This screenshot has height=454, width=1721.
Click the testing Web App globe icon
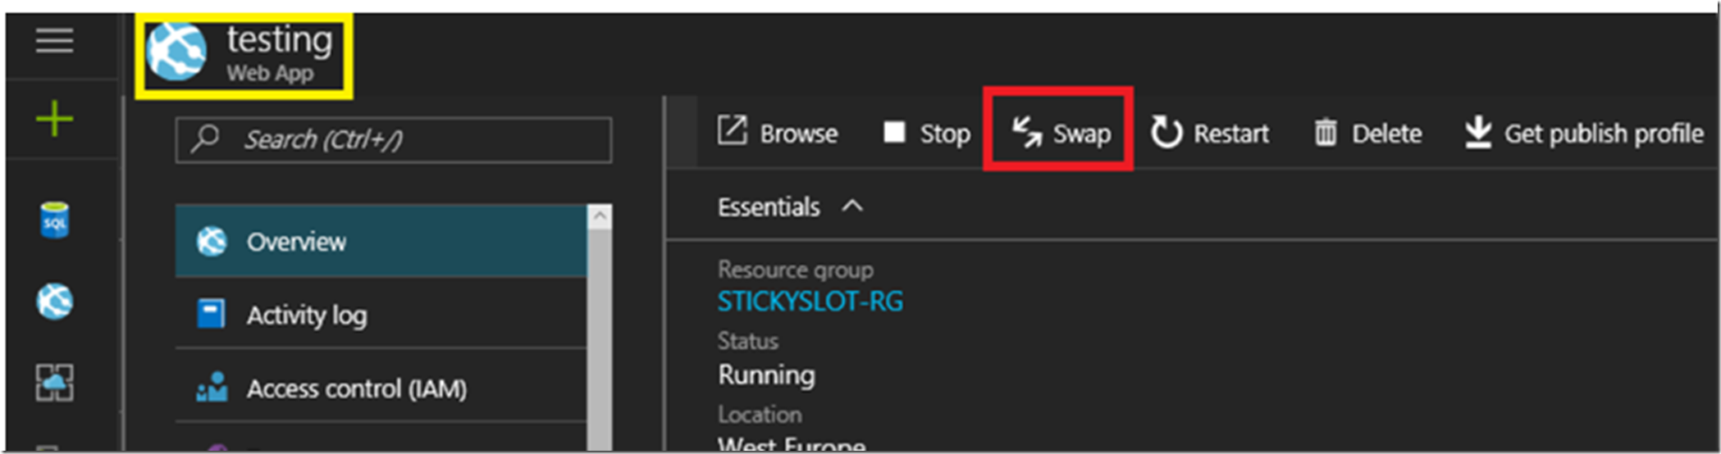click(x=176, y=52)
